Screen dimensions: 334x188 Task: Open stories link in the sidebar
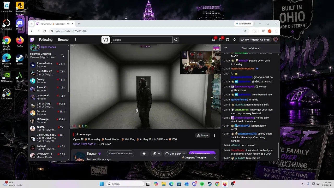48,47
